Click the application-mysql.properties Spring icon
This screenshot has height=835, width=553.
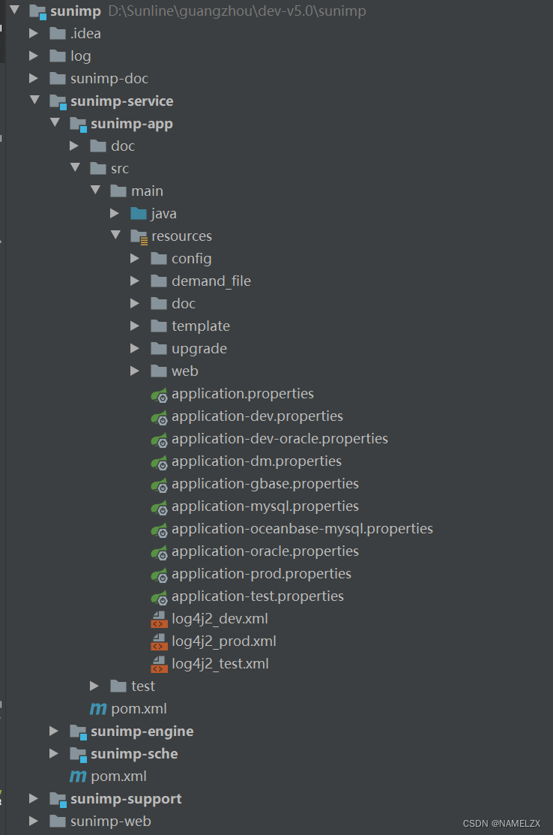click(159, 507)
